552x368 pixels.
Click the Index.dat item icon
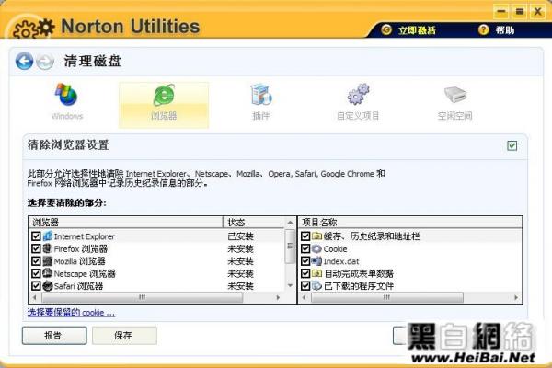tap(316, 261)
